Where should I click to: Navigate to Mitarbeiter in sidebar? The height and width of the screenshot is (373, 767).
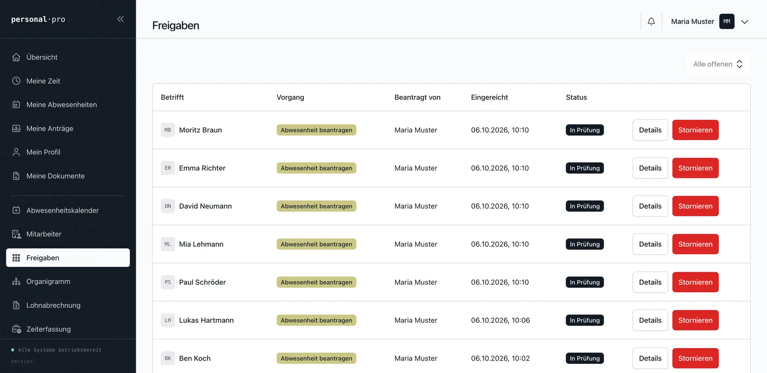pos(68,234)
